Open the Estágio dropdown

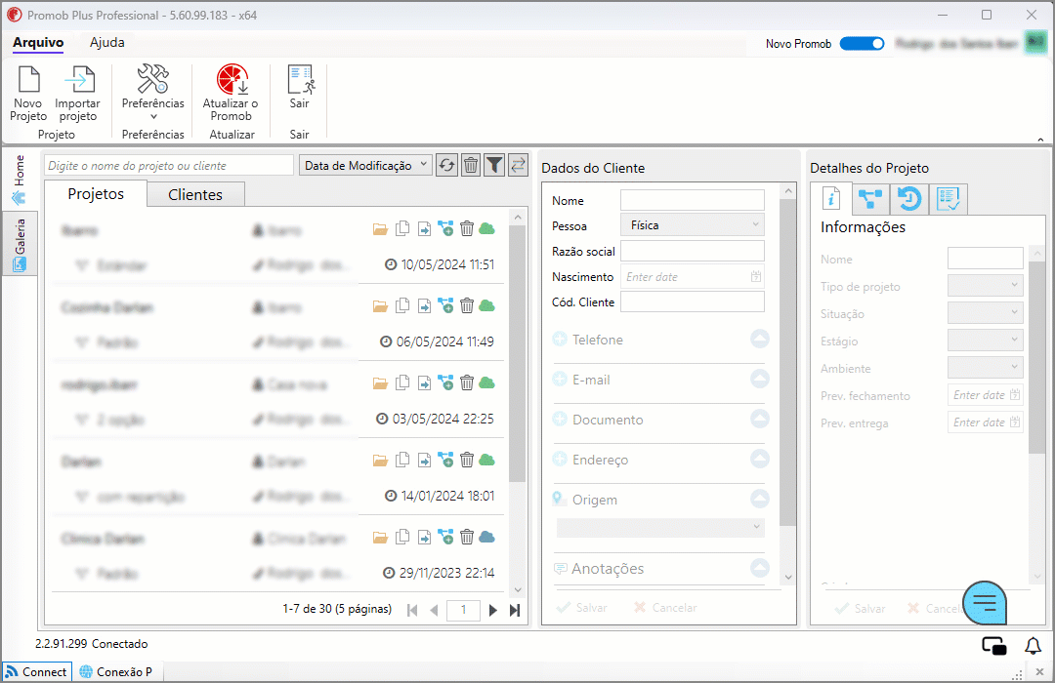point(985,341)
